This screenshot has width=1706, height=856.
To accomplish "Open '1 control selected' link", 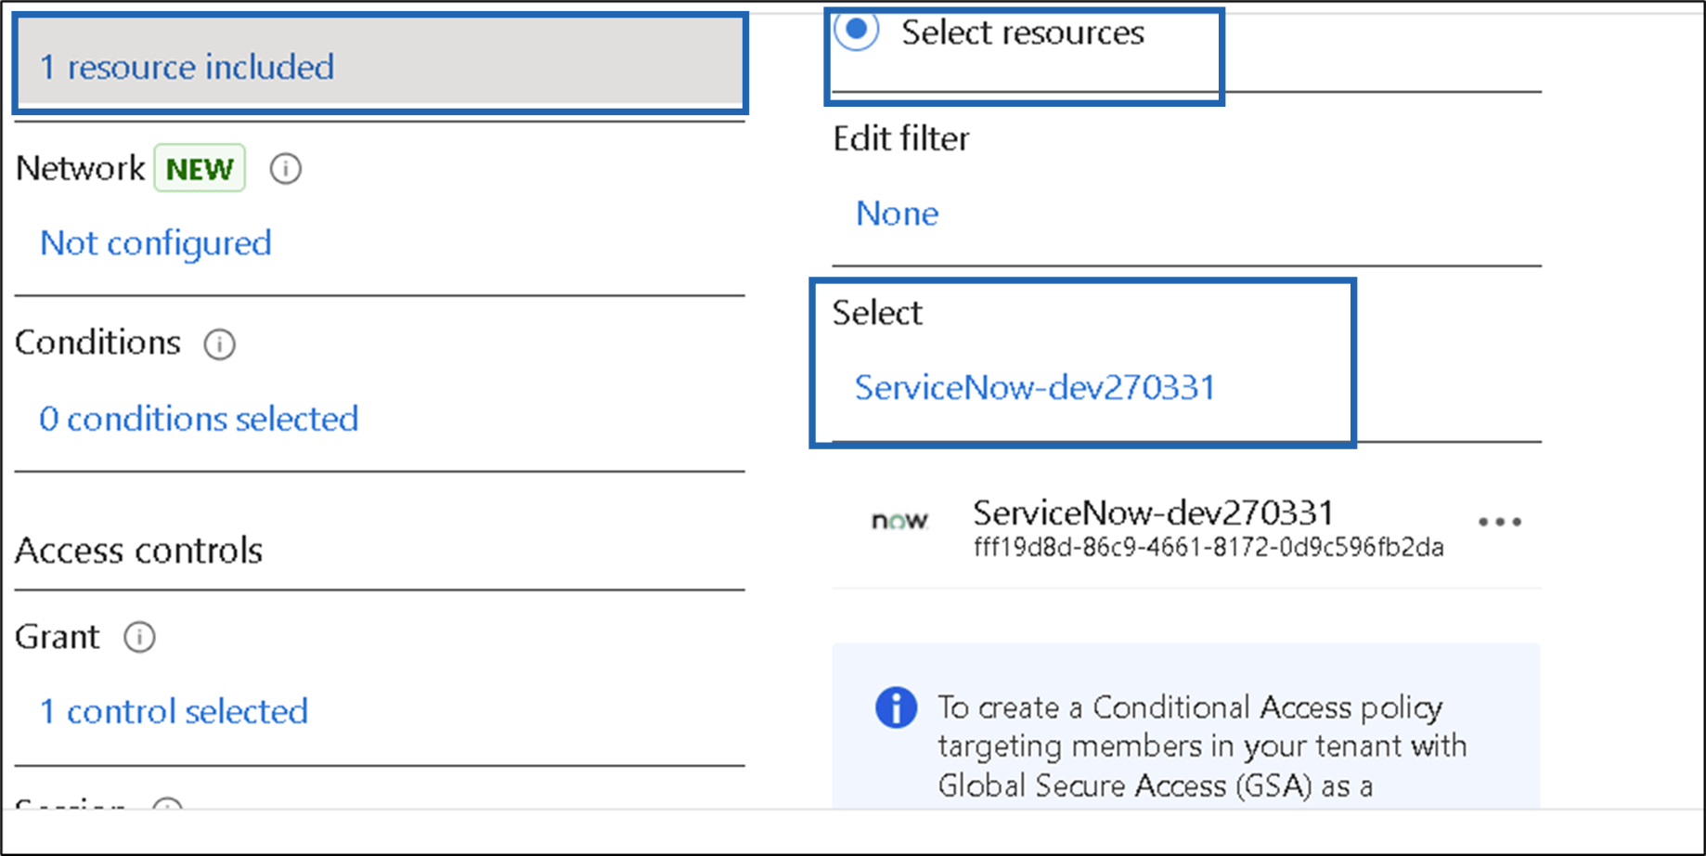I will click(x=174, y=711).
